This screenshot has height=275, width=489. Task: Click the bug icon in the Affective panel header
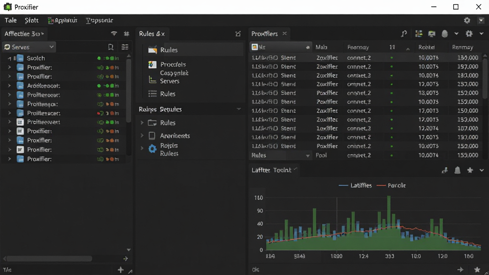[126, 34]
